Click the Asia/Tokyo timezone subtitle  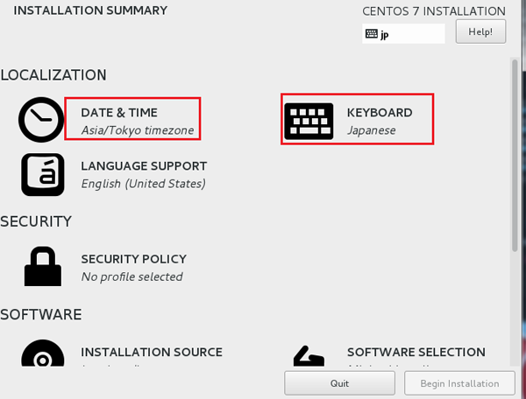pyautogui.click(x=138, y=130)
